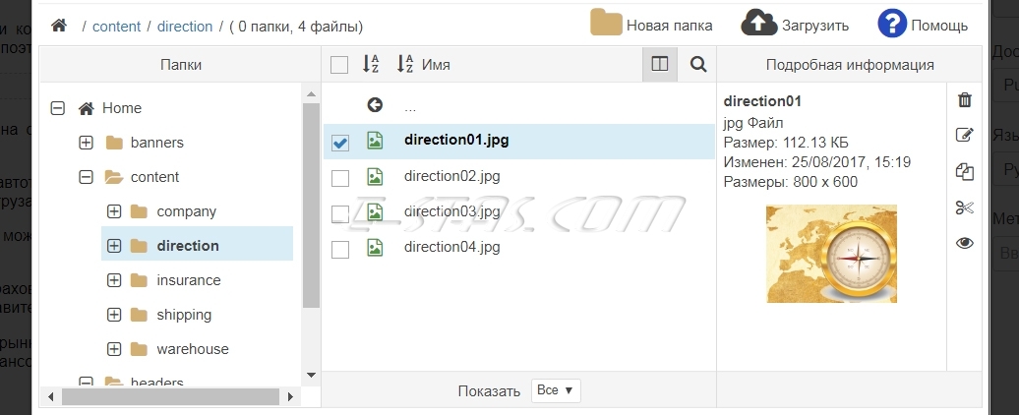Select file name direction03.jpg
The width and height of the screenshot is (1019, 415).
pos(452,211)
